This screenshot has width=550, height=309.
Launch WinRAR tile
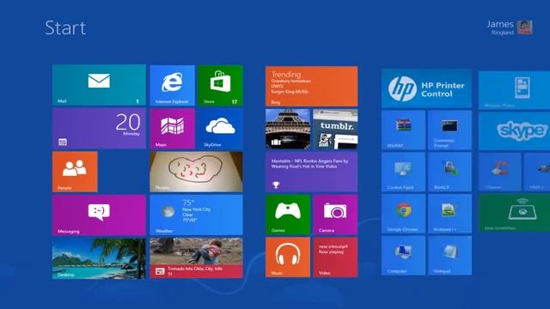[x=403, y=130]
